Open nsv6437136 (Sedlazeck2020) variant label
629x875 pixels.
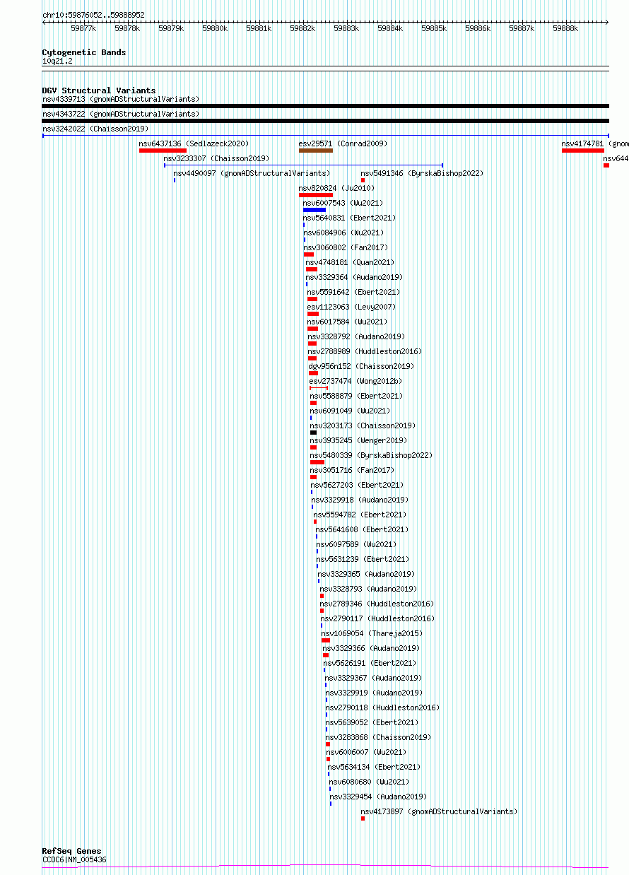[194, 143]
